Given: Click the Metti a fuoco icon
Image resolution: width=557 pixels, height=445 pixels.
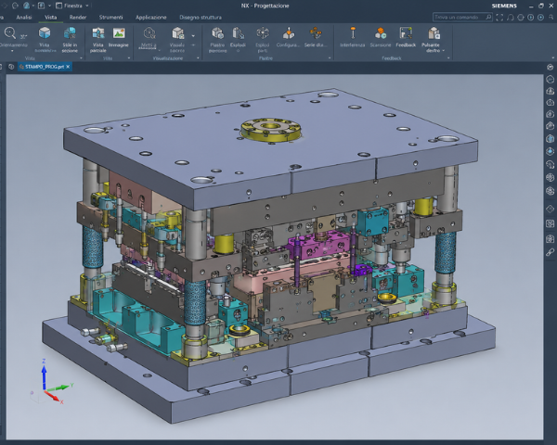Looking at the screenshot, I should pos(149,33).
